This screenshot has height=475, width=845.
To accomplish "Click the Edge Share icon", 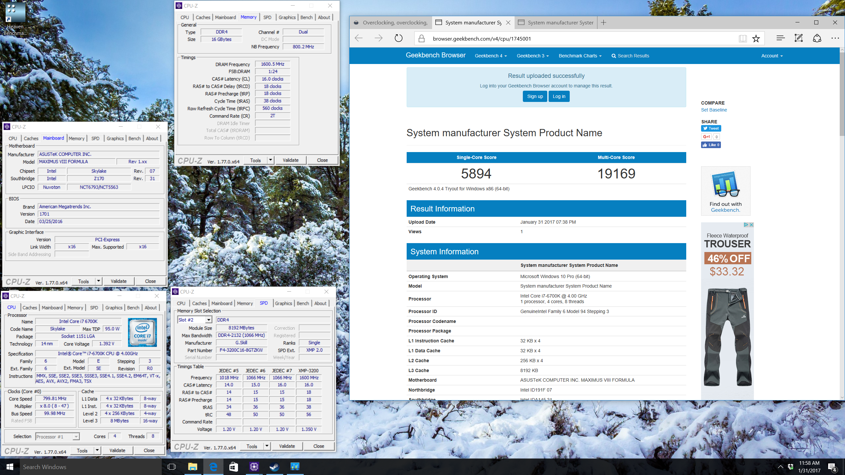I will (817, 39).
